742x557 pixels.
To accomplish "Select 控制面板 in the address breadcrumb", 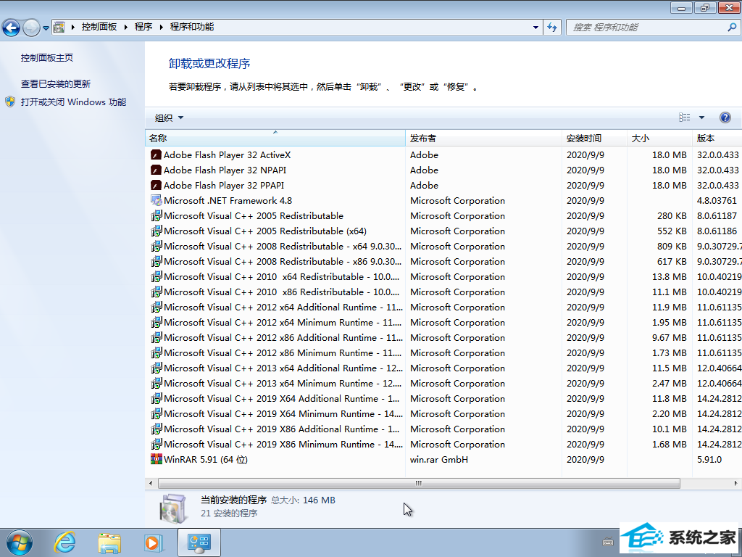I will [x=99, y=27].
